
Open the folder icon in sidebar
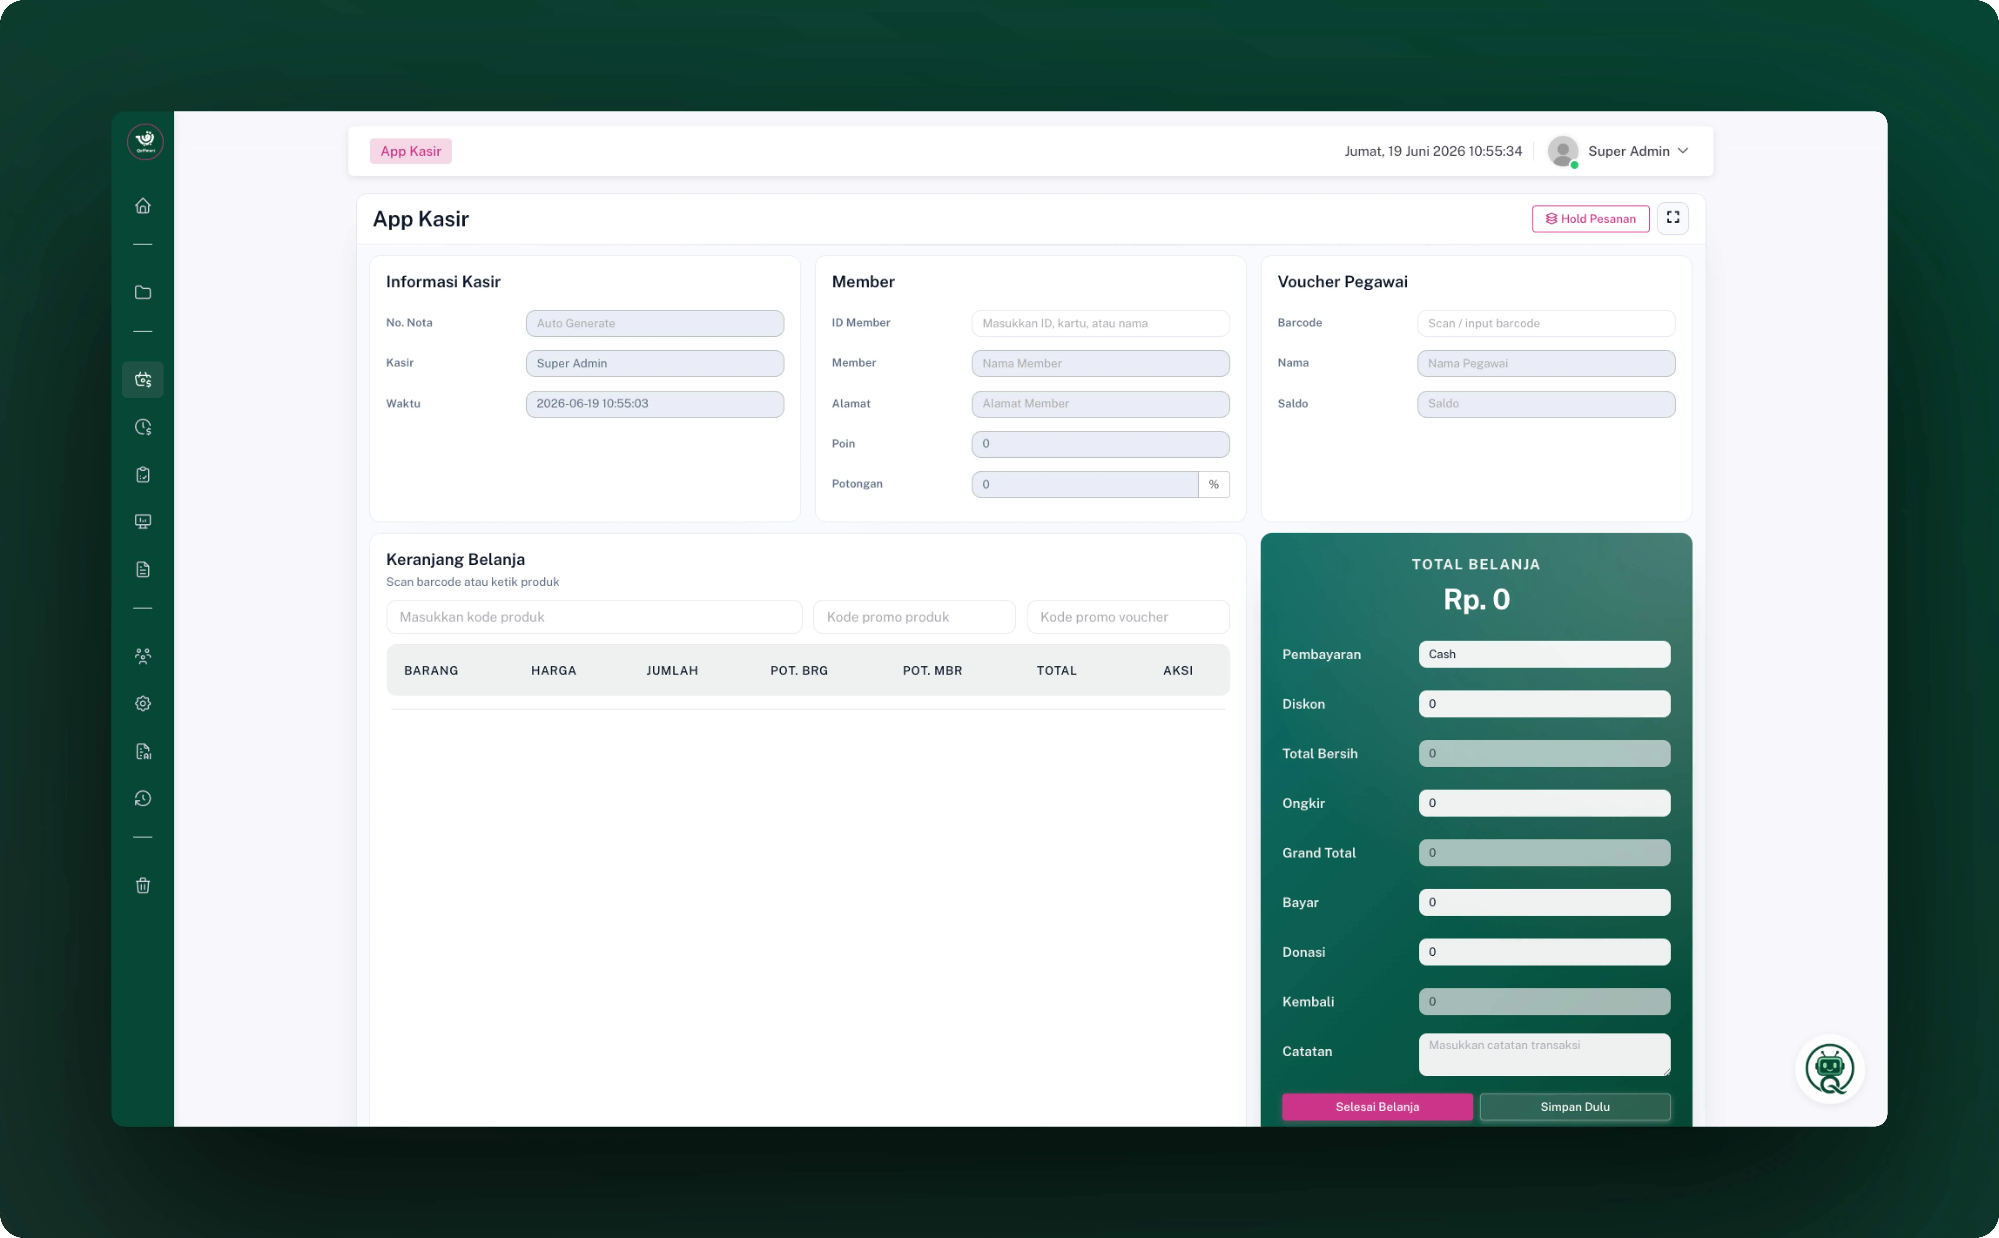pyautogui.click(x=142, y=292)
